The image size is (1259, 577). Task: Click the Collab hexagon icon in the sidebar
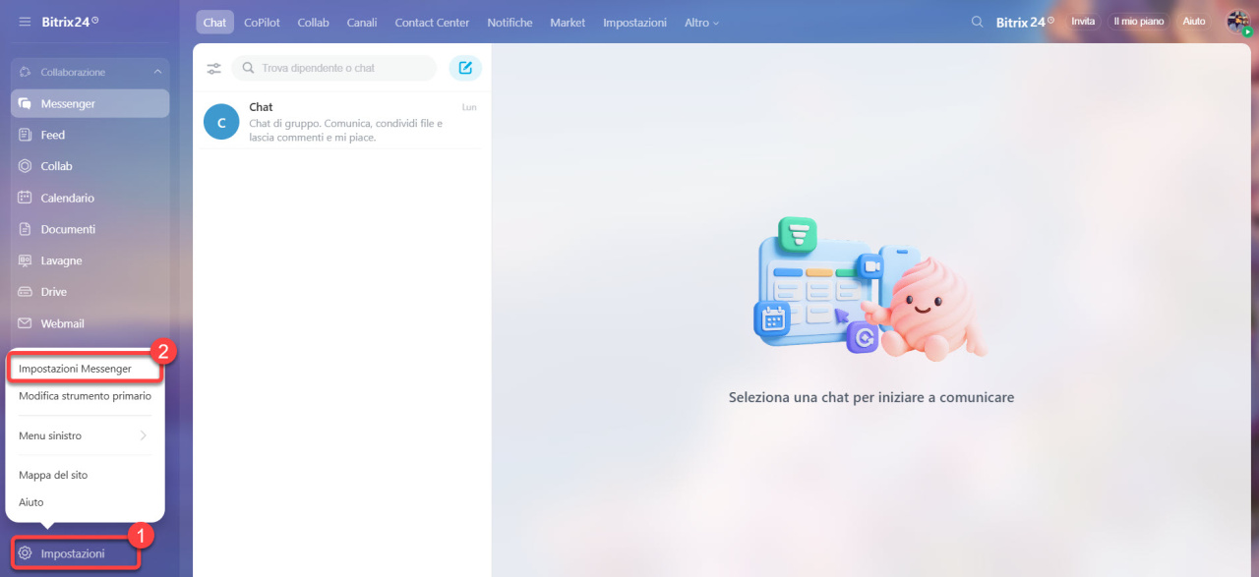[x=25, y=166]
